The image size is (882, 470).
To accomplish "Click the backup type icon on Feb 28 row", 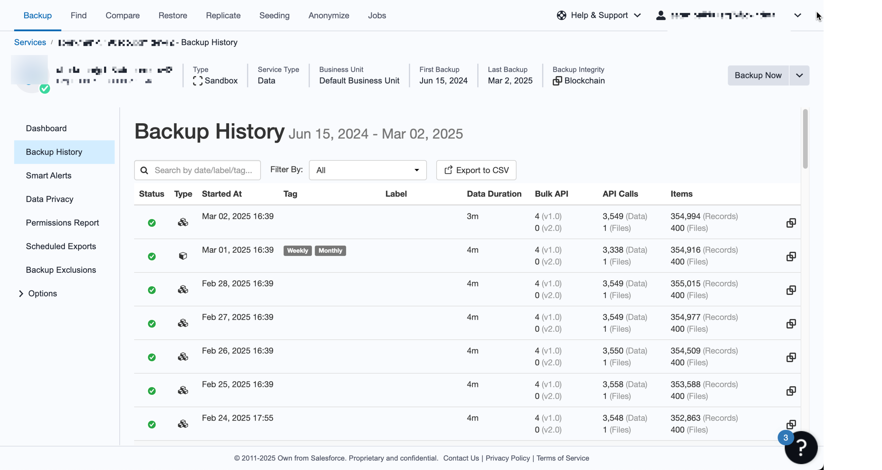I will coord(183,289).
